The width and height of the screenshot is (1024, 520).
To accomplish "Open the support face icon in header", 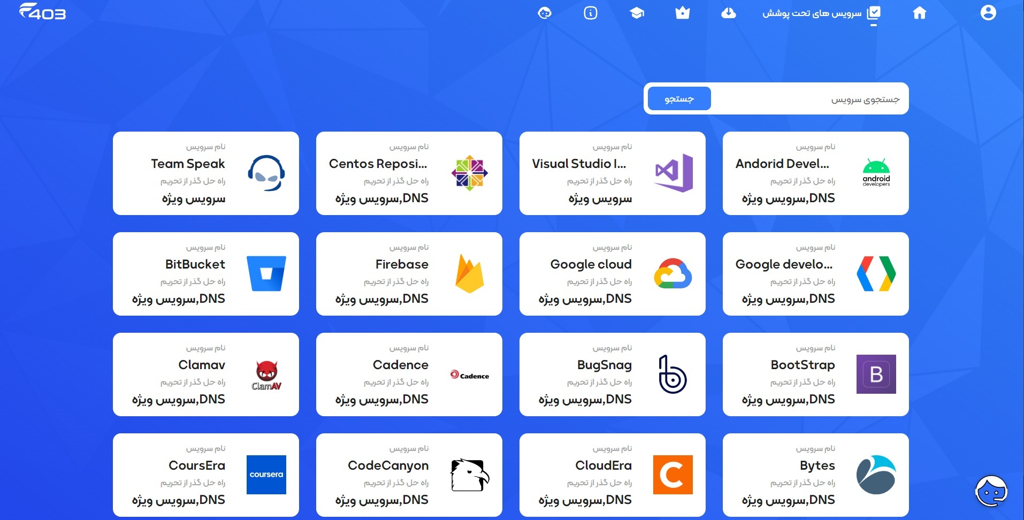I will coord(545,13).
